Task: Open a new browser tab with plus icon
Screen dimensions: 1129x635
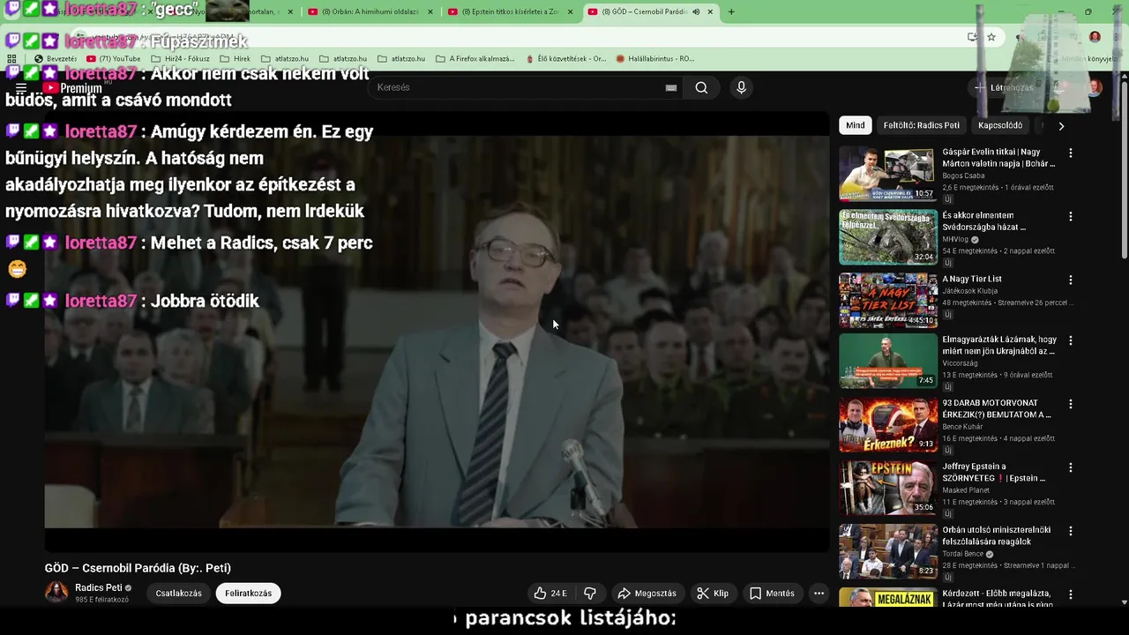Action: tap(731, 11)
